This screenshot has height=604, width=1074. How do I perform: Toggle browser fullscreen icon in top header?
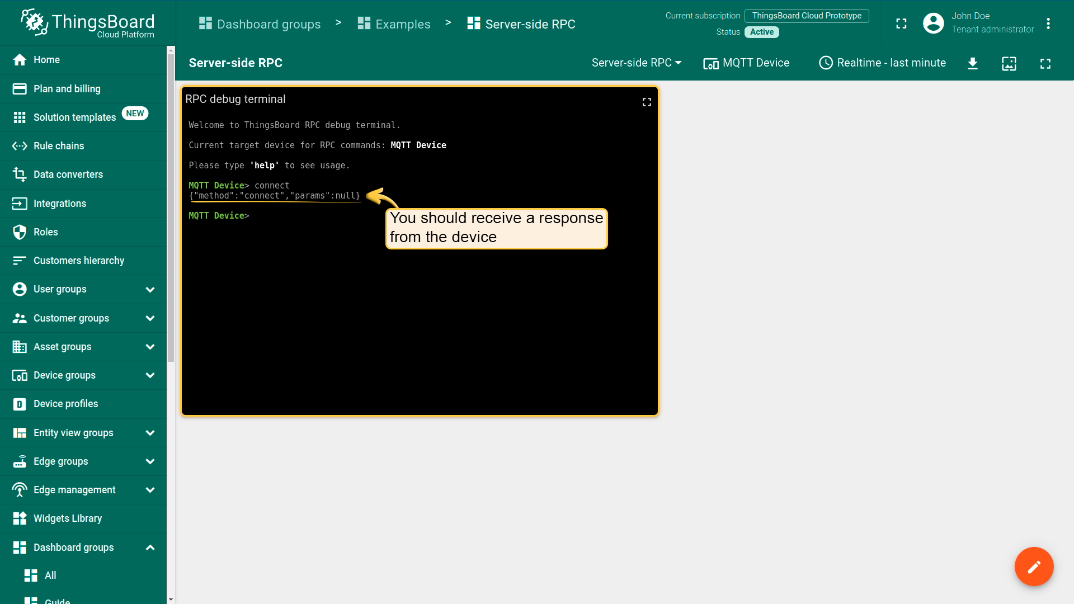pyautogui.click(x=901, y=23)
